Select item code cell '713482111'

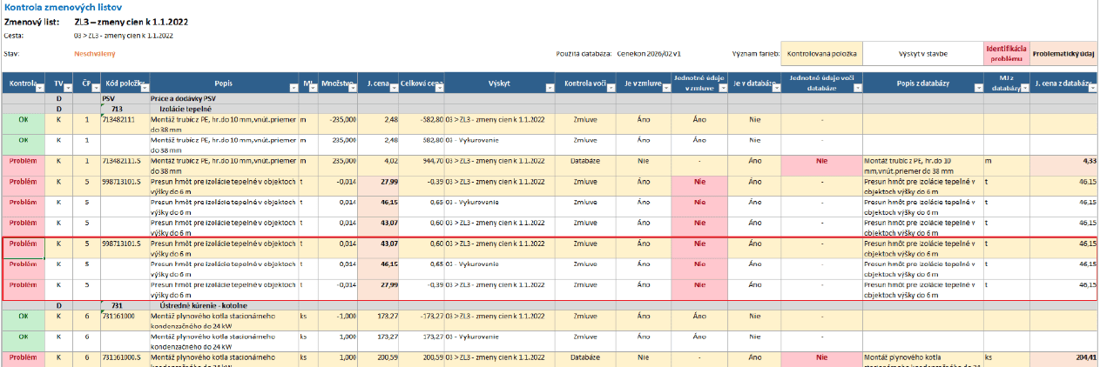[x=125, y=123]
